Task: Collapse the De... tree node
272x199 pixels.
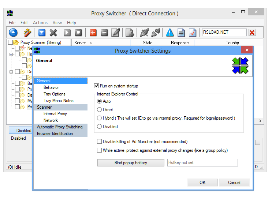Action: (11, 72)
